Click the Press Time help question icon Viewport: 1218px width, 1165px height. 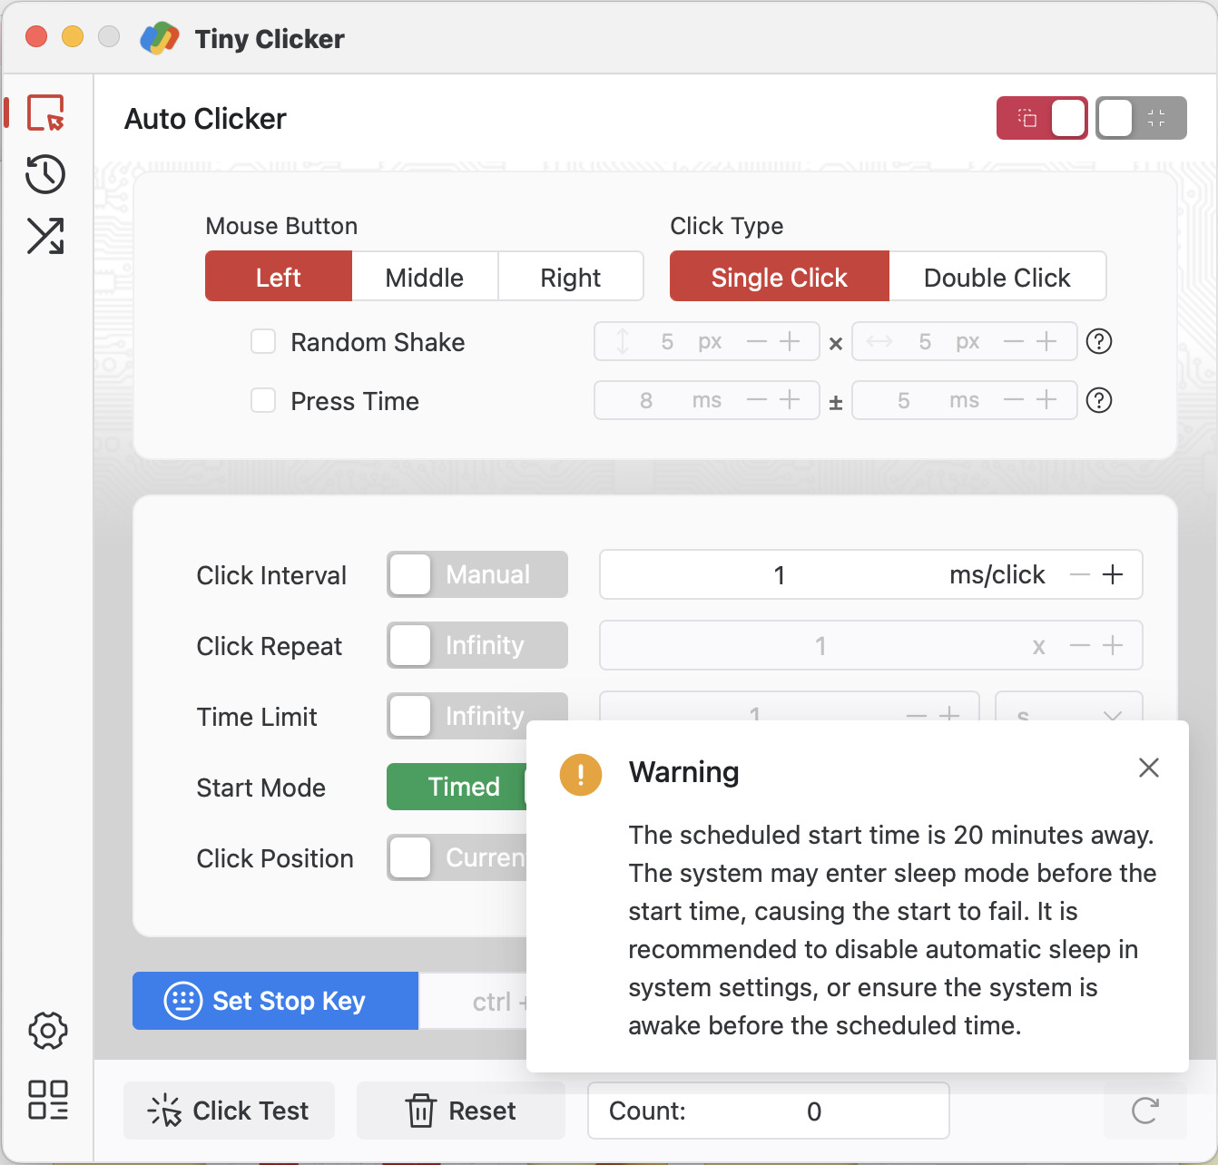pyautogui.click(x=1099, y=400)
